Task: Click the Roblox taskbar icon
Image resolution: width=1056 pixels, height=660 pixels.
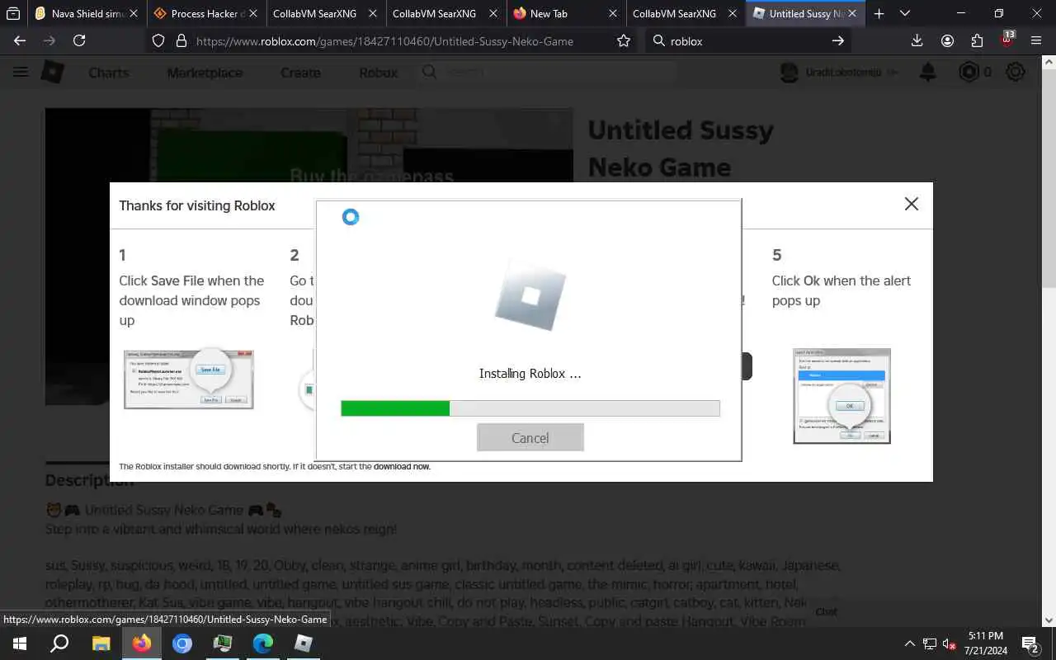Action: coord(304,643)
